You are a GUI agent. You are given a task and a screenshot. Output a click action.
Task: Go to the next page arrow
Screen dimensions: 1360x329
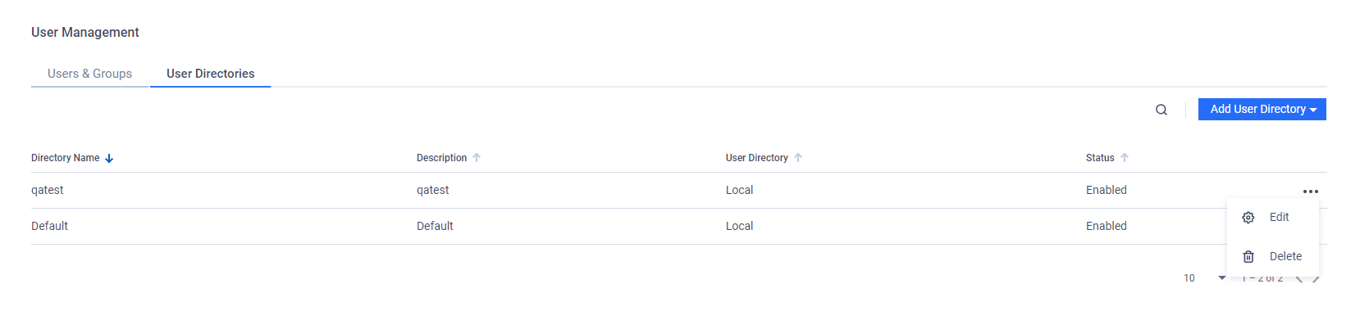pyautogui.click(x=1317, y=279)
